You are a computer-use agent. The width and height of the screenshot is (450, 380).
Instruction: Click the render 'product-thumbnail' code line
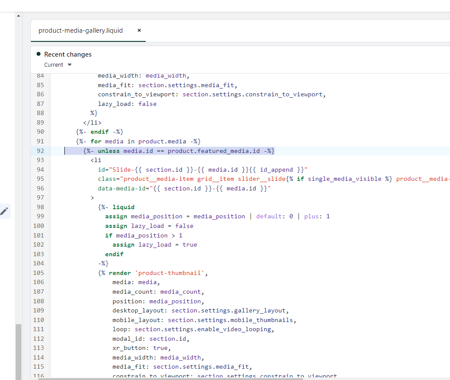coord(153,273)
